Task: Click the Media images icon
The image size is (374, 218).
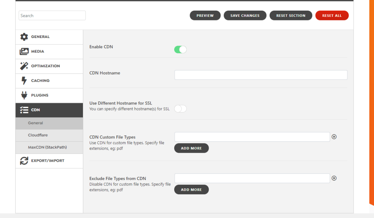Action: pyautogui.click(x=24, y=51)
